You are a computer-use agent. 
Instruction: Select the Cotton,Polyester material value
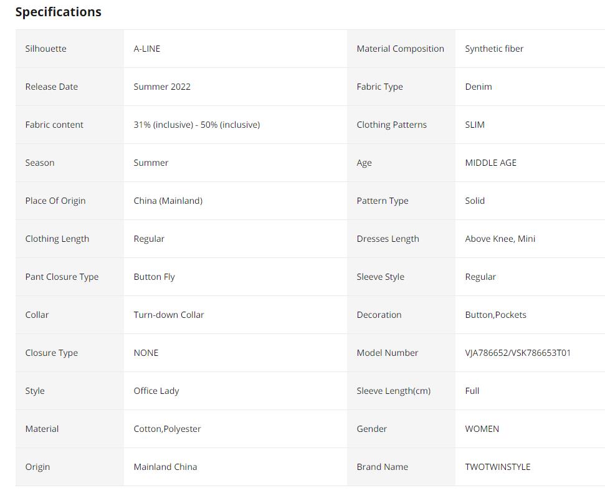(167, 429)
